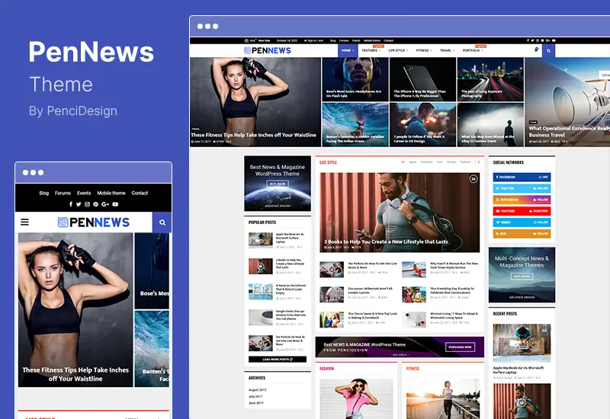This screenshot has height=419, width=610.
Task: Select the Fashion tab in Life Style
Action: tap(465, 162)
